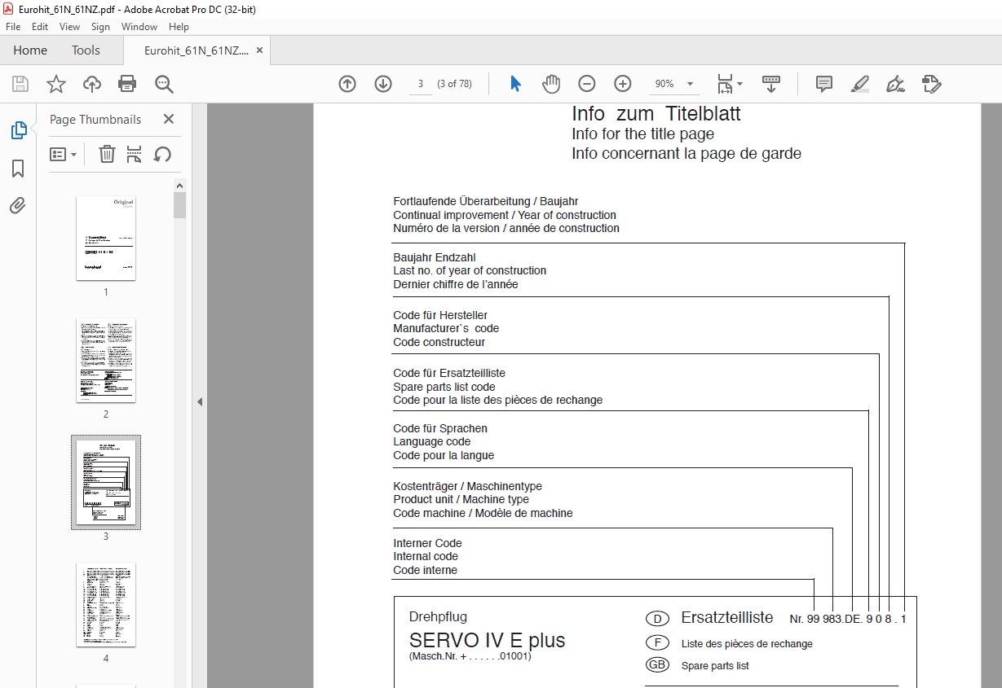Go to previous page arrow
The width and height of the screenshot is (1002, 688).
pos(347,84)
